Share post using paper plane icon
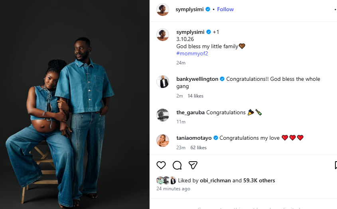Viewport: 337px width, 209px height. pos(193,165)
